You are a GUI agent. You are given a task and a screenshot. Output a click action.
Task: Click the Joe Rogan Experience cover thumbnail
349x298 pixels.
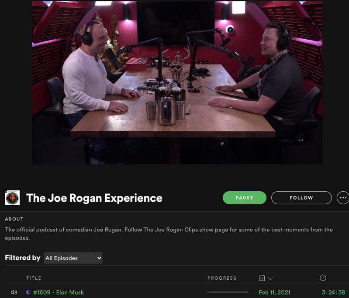pyautogui.click(x=12, y=198)
